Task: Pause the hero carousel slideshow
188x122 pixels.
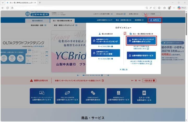Action: coord(102,75)
